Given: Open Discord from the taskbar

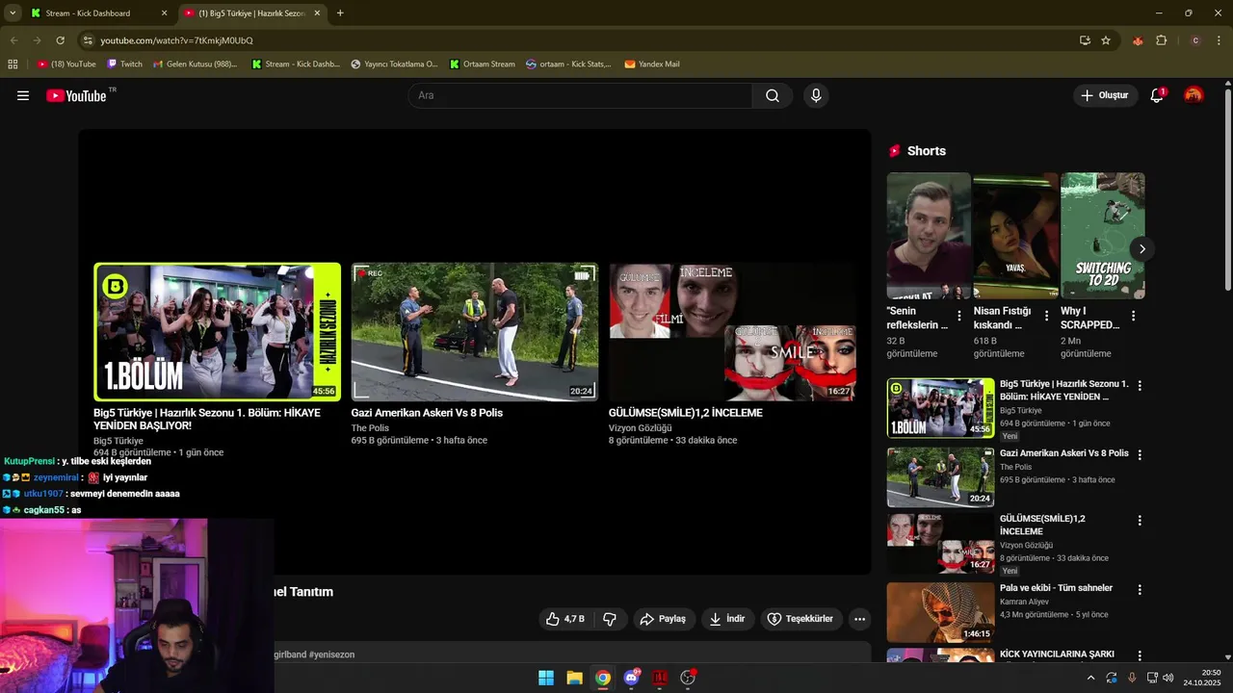Looking at the screenshot, I should (x=632, y=678).
